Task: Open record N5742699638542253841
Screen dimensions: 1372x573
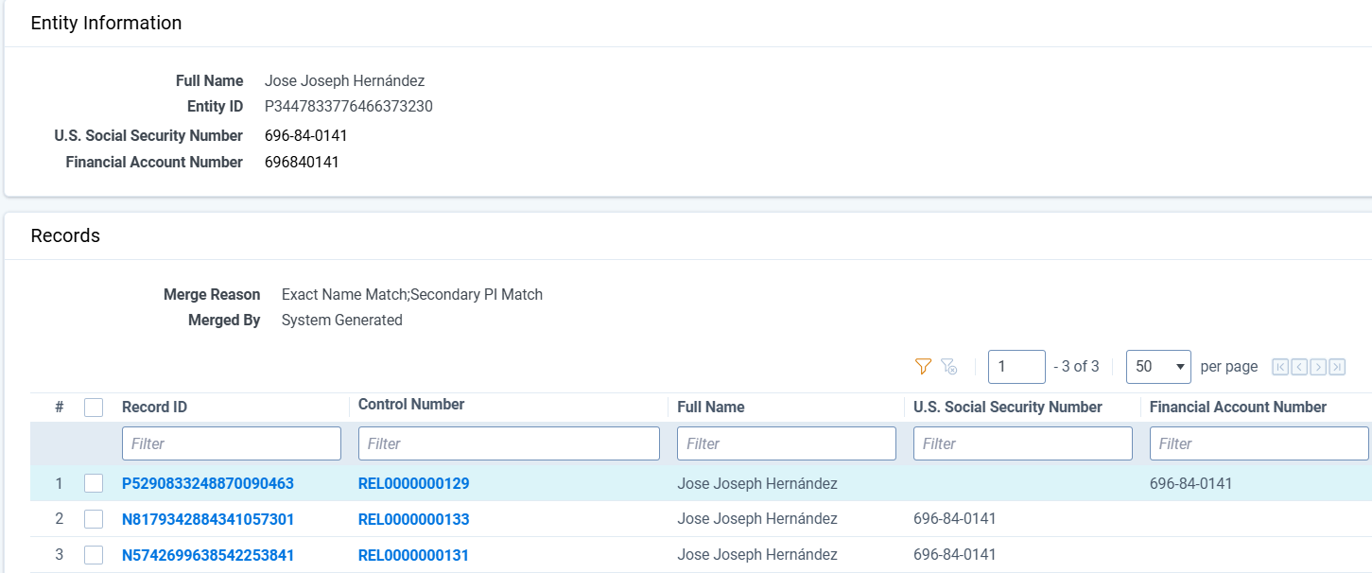Action: pyautogui.click(x=208, y=555)
